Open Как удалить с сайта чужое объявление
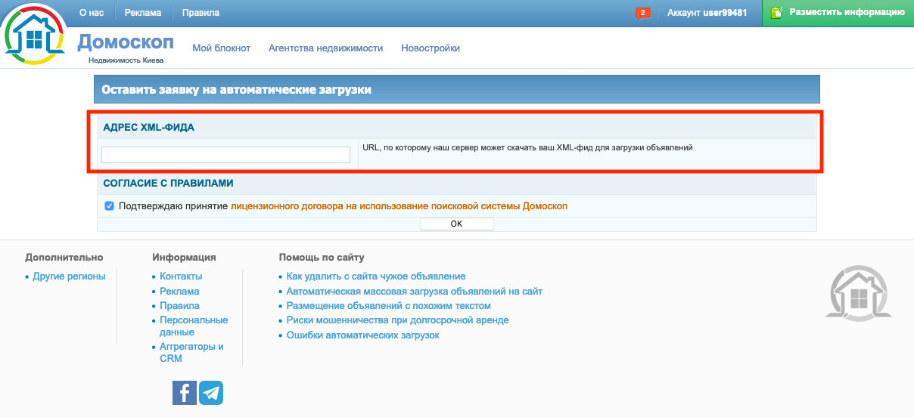 (x=376, y=276)
